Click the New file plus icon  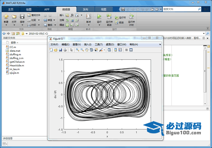click(6, 16)
